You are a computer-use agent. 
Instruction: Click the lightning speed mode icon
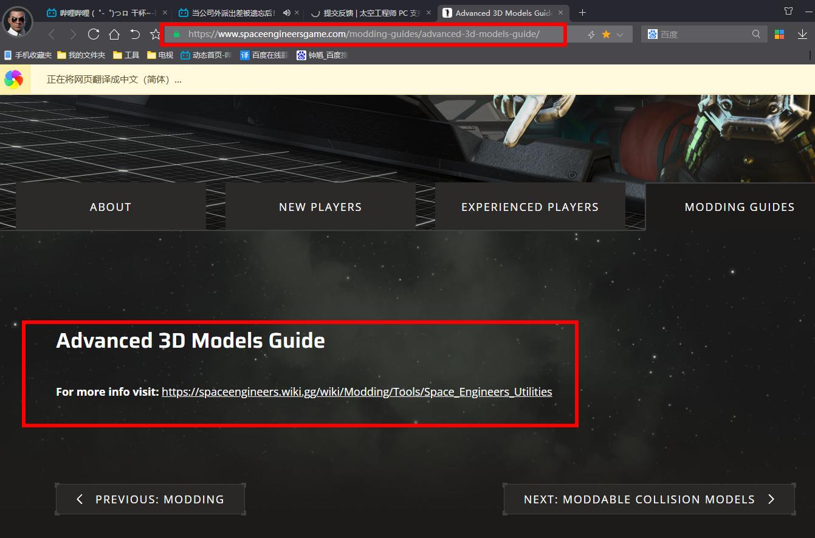click(x=591, y=35)
